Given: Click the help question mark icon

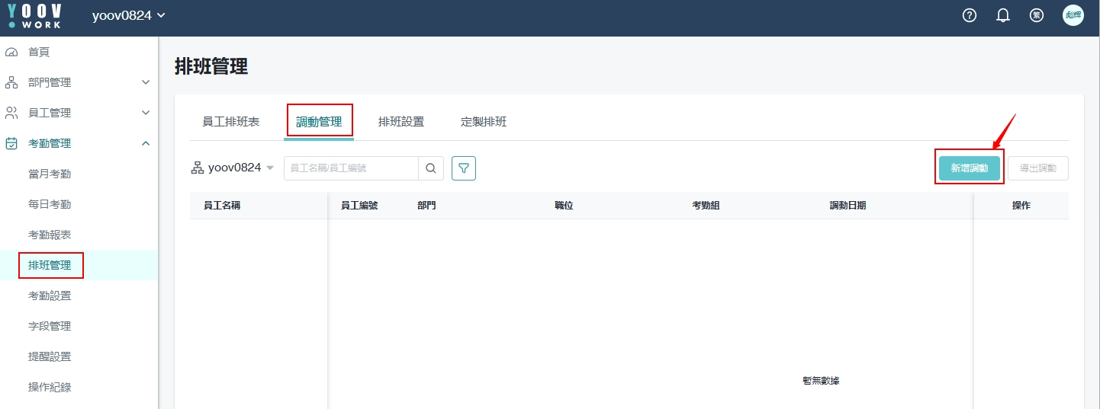Looking at the screenshot, I should (970, 15).
